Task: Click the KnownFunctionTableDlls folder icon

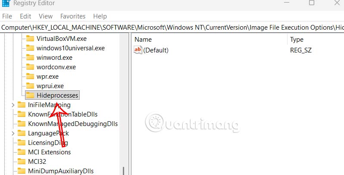Action: pos(22,114)
